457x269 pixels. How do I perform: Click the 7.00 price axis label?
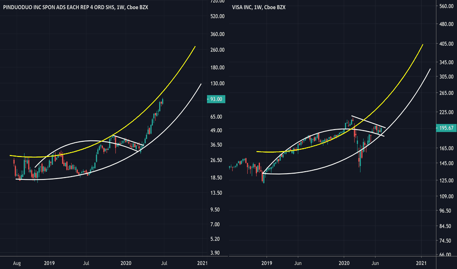coord(215,224)
